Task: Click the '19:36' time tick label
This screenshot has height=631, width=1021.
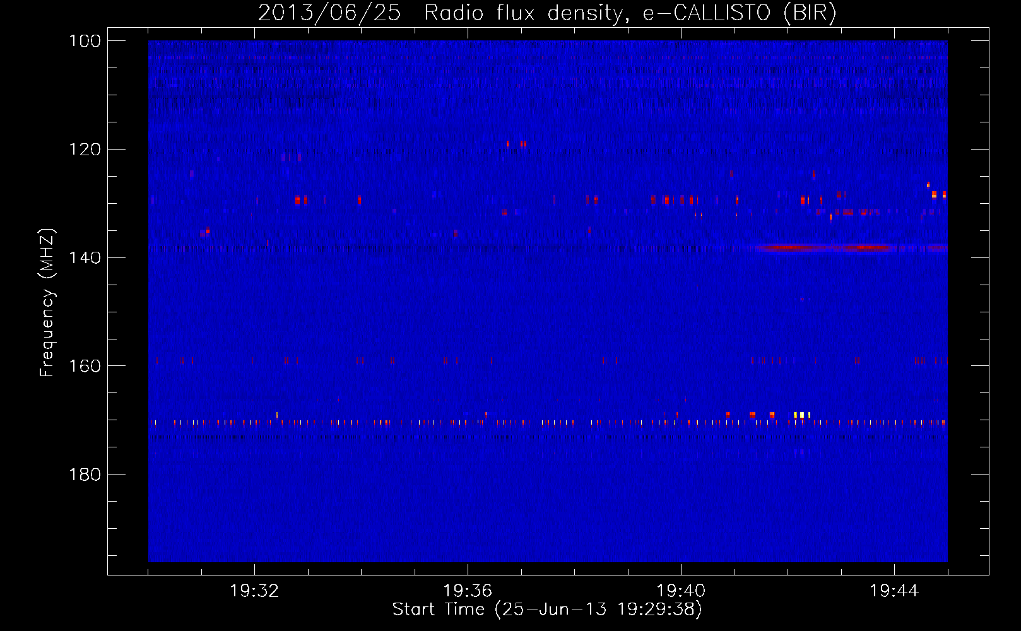Action: coord(468,591)
